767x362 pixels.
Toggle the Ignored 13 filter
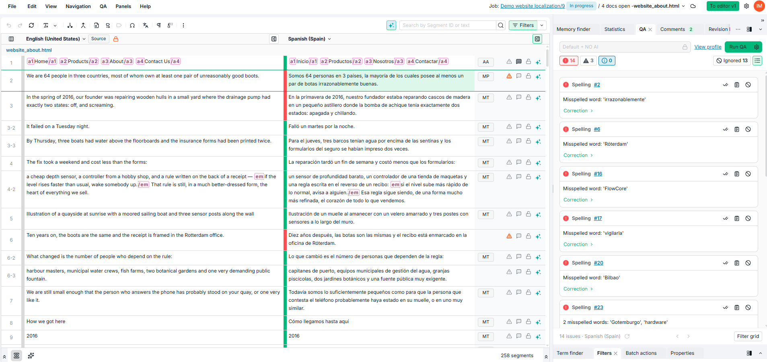coord(732,61)
